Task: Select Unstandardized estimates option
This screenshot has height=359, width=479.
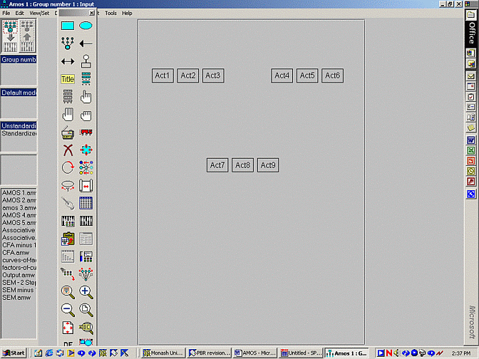Action: click(19, 126)
